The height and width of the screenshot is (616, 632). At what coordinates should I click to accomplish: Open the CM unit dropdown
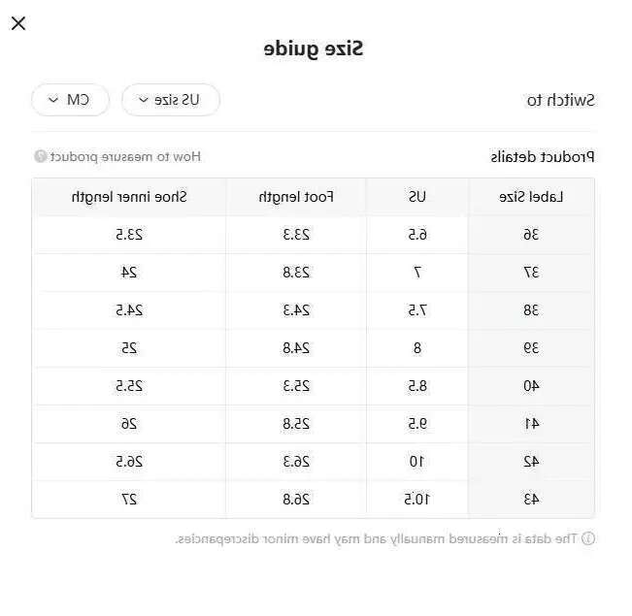pos(71,100)
